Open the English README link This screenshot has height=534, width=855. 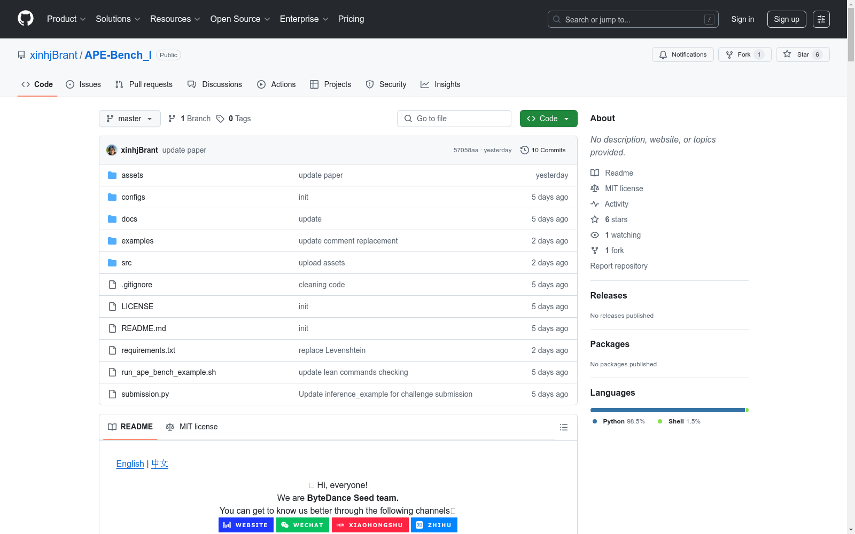coord(130,464)
